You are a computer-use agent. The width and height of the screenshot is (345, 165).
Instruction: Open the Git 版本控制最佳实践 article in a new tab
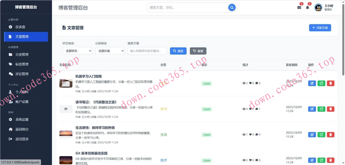pos(321,160)
